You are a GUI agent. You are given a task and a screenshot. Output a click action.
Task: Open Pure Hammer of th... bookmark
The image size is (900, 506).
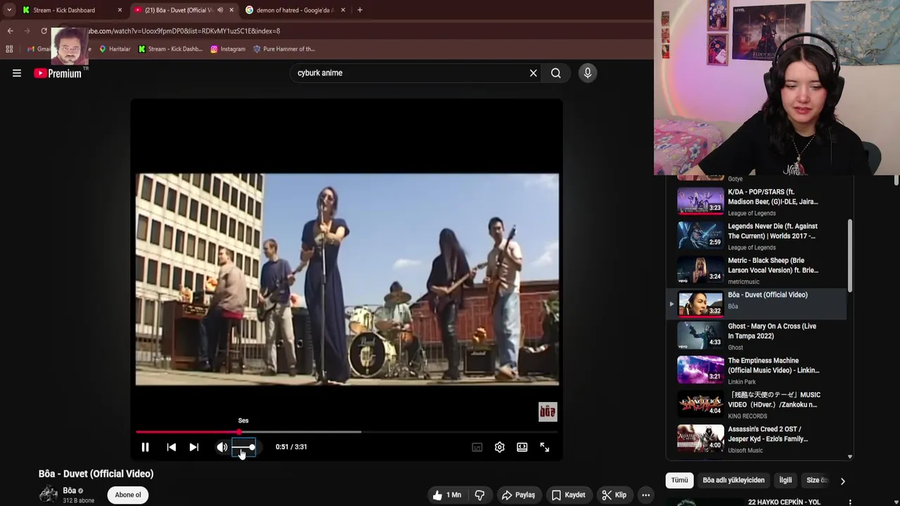click(x=284, y=49)
